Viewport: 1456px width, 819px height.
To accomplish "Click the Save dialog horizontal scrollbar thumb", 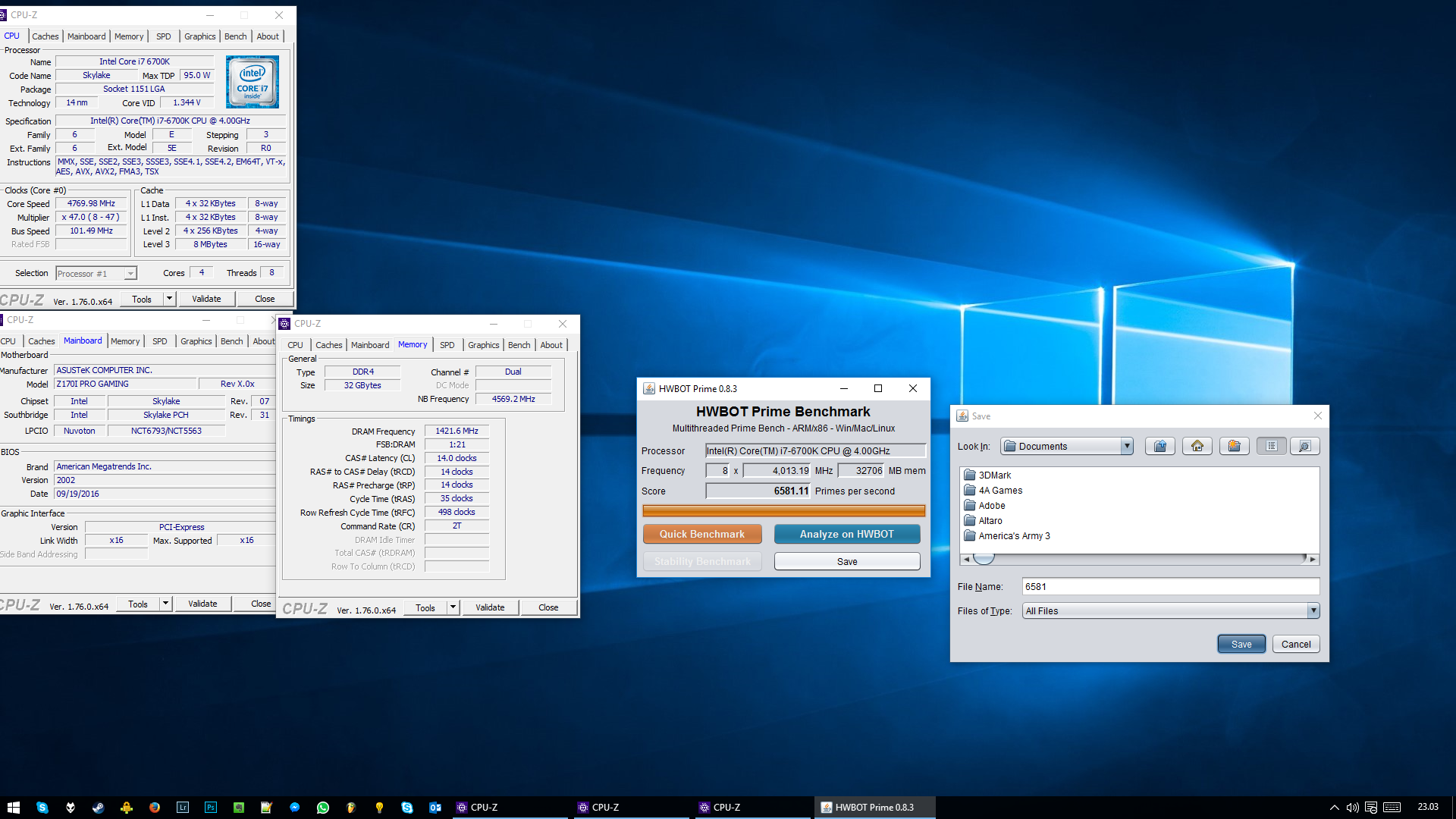I will 984,559.
